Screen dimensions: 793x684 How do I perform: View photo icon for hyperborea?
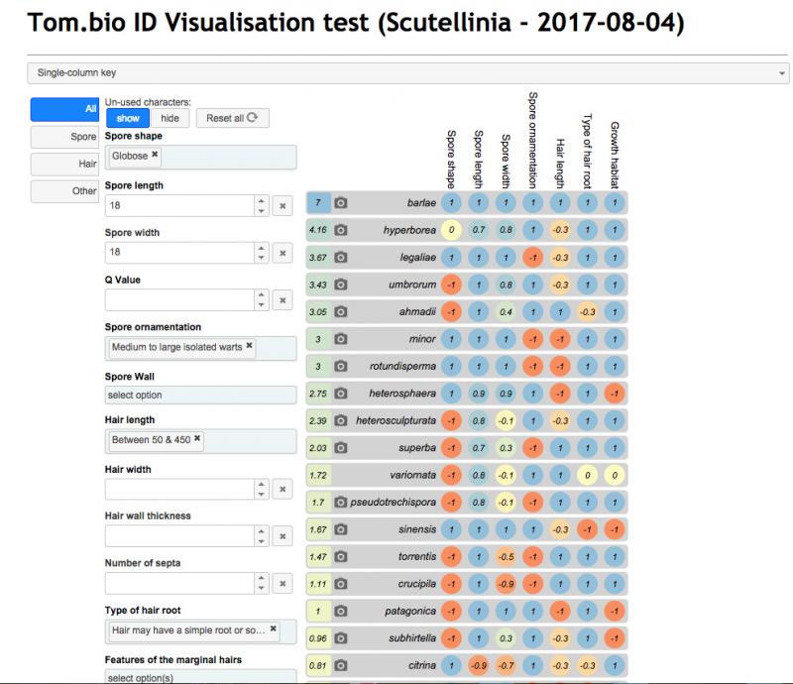pyautogui.click(x=341, y=230)
